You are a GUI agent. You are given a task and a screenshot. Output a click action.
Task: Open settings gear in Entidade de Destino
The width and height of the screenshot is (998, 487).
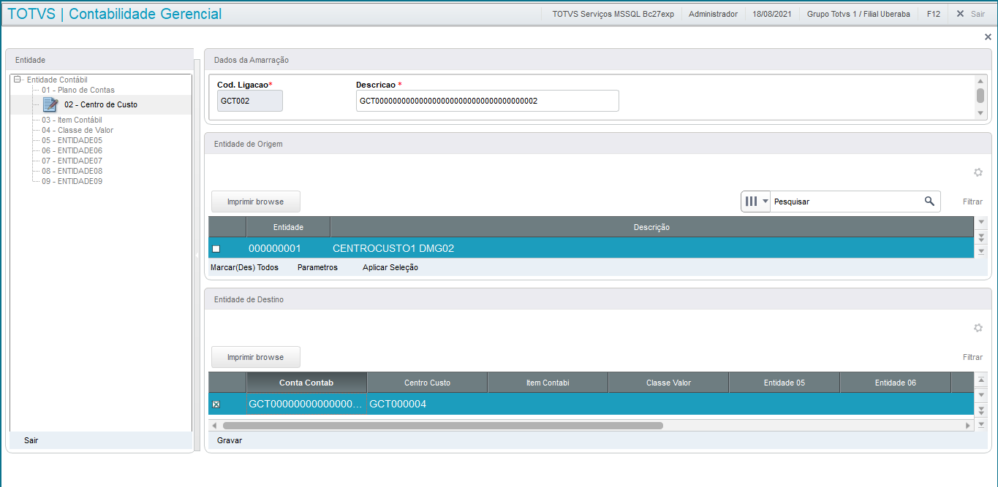978,328
